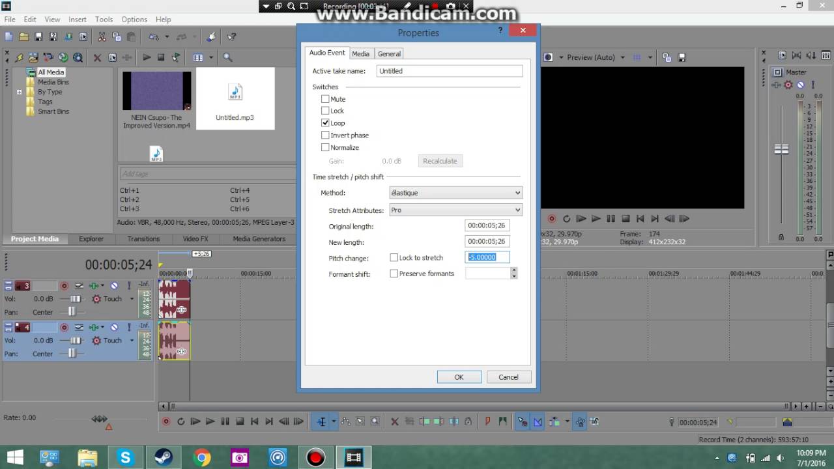Screen dimensions: 834x469
Task: Open a project with the folder icon
Action: (24, 37)
